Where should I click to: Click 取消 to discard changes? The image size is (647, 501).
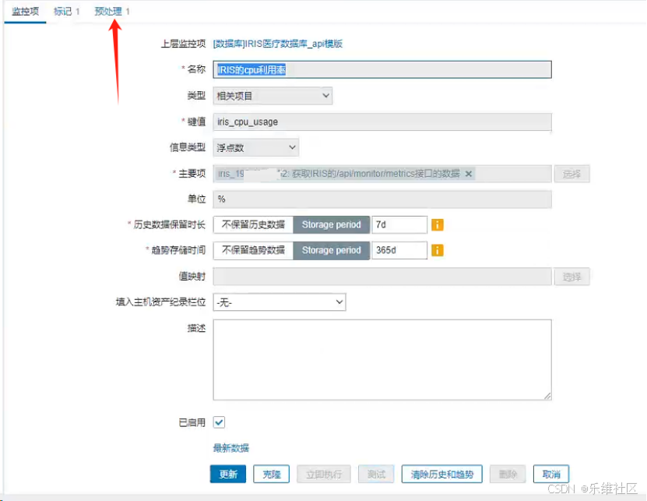click(x=551, y=474)
